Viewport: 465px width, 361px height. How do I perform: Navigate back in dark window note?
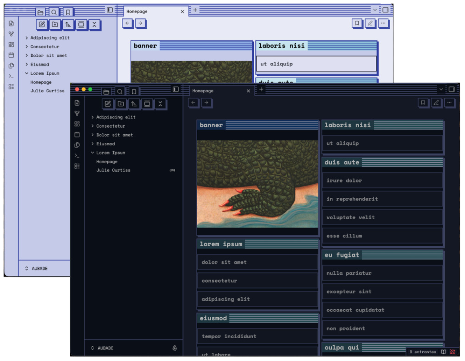click(x=193, y=103)
